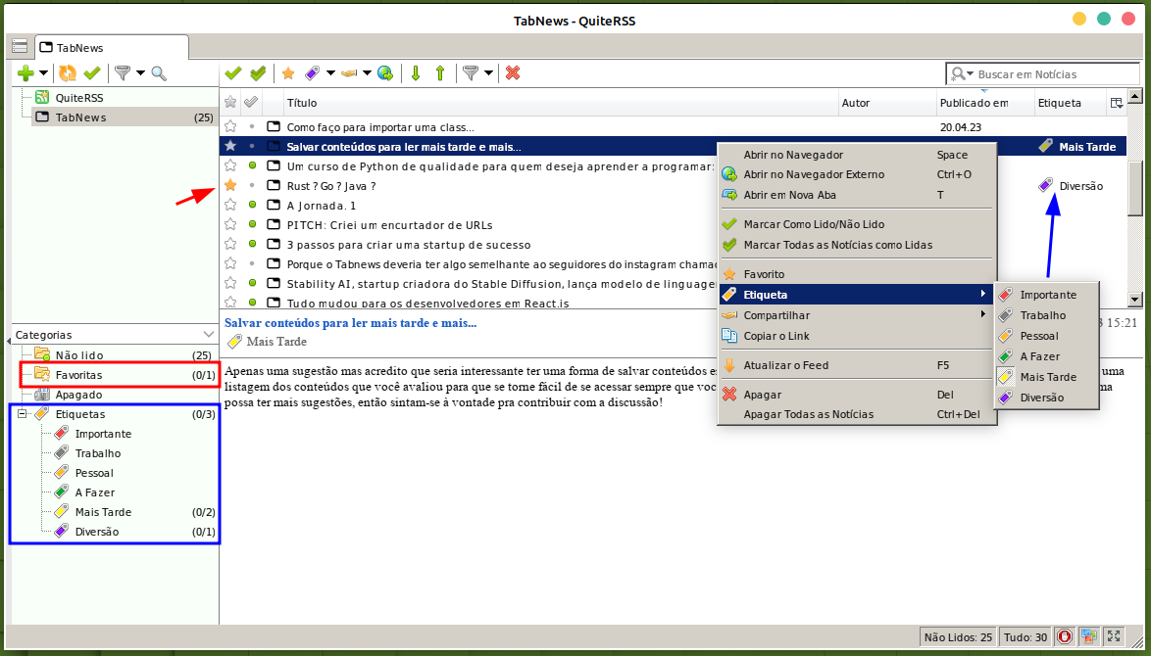Screen dimensions: 1151x656
Task: Toggle read dot on 'Stability AI' row
Action: 253,283
